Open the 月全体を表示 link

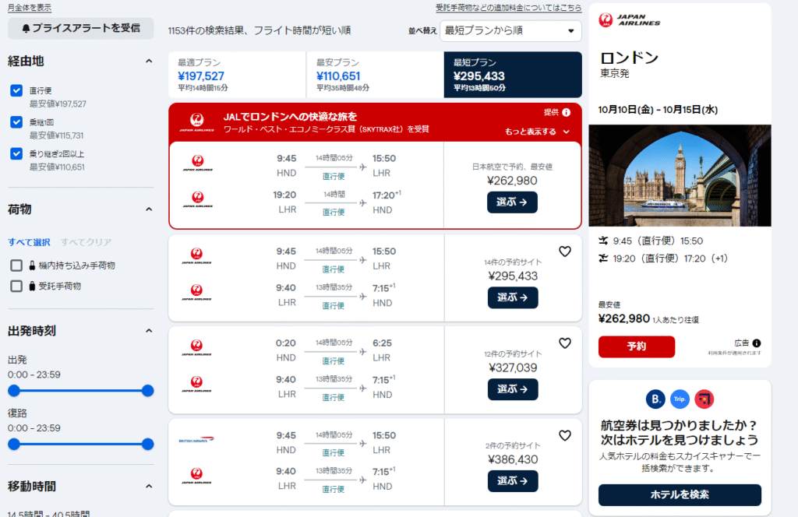coord(30,8)
